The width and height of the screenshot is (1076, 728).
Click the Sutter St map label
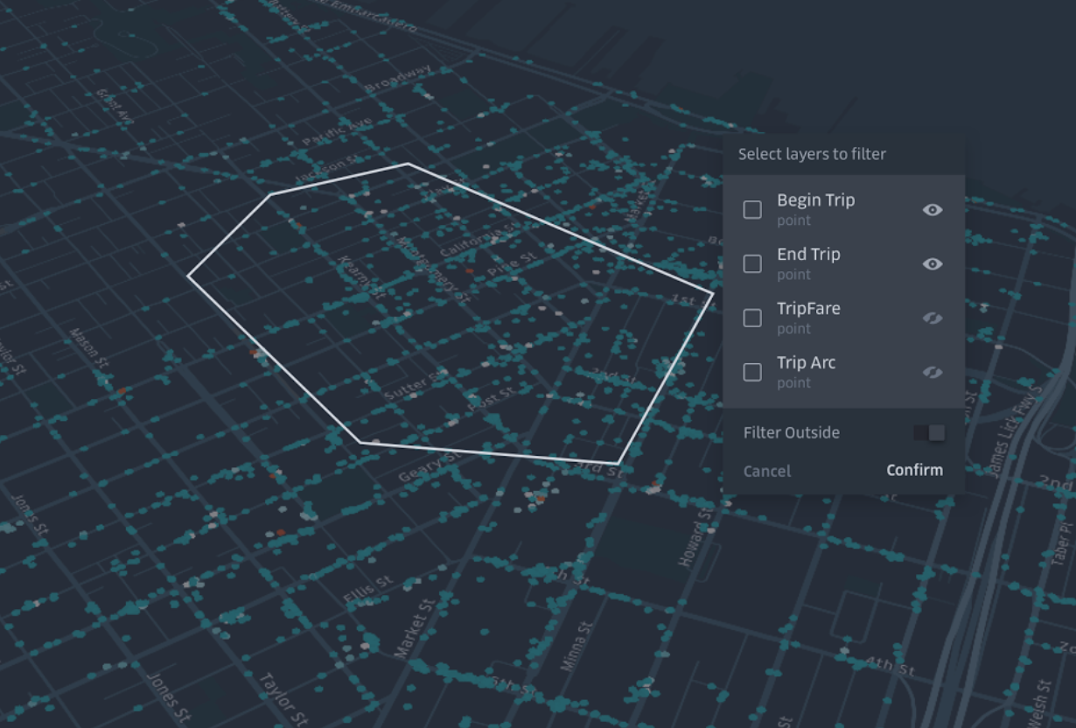(x=416, y=384)
